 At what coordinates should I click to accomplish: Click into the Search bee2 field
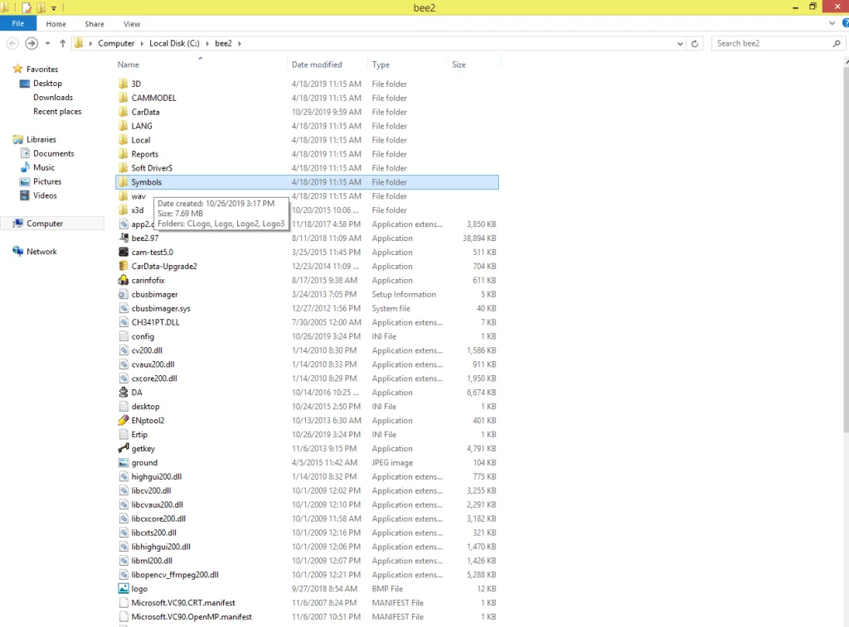click(x=771, y=43)
